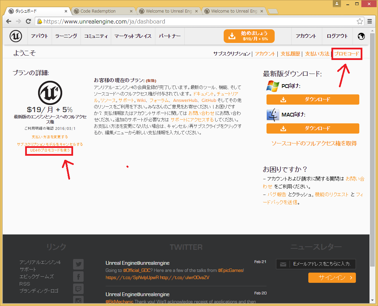Click エピックゲームズ footer link

coord(37,276)
